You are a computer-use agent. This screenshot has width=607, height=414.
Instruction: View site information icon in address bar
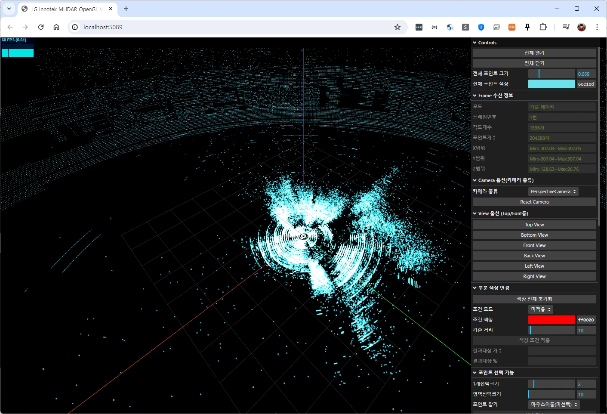click(75, 27)
